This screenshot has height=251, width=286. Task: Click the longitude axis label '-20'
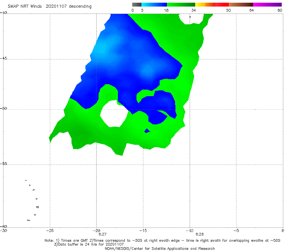[x=97, y=231]
